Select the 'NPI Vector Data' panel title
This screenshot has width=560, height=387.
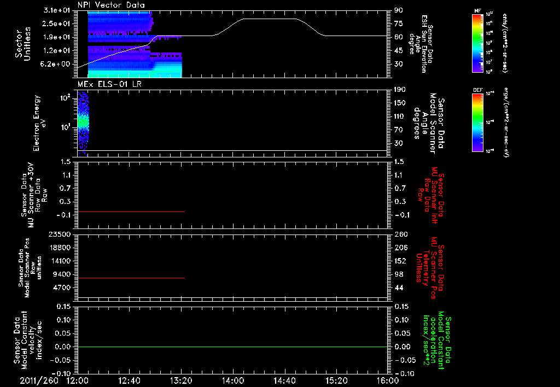[112, 5]
